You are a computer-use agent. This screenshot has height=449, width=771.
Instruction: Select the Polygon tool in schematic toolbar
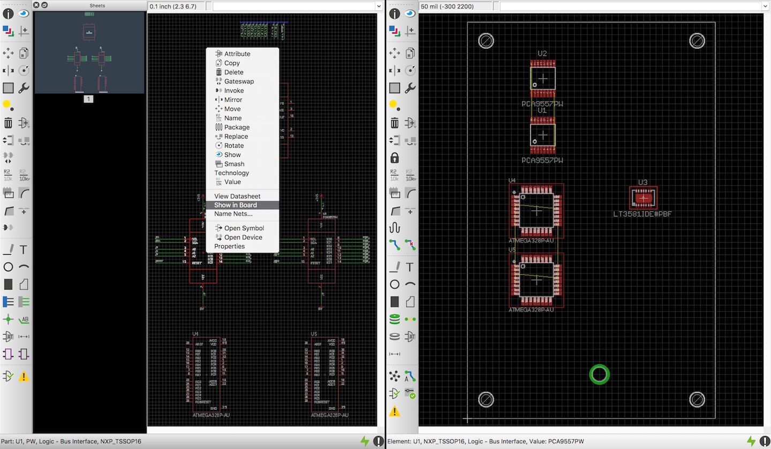[24, 284]
